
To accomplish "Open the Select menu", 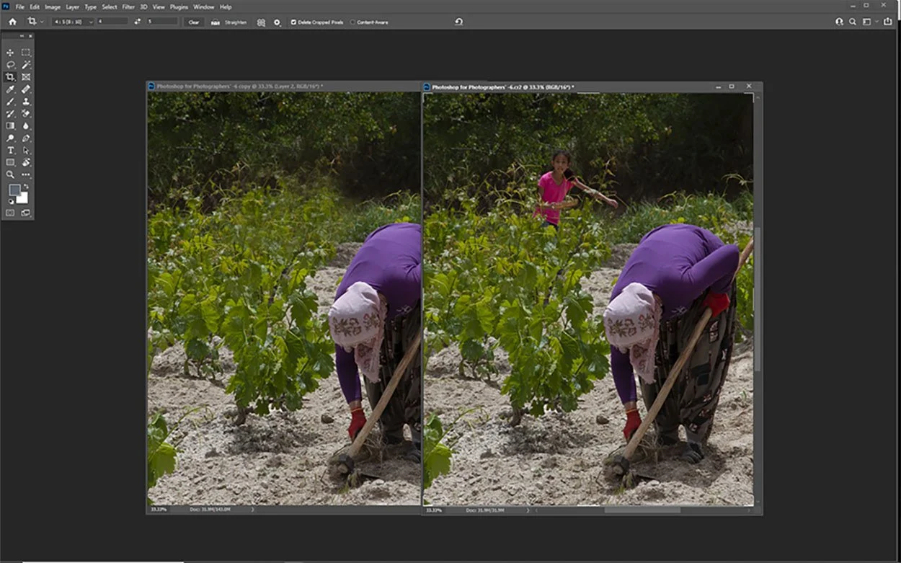I will [110, 6].
